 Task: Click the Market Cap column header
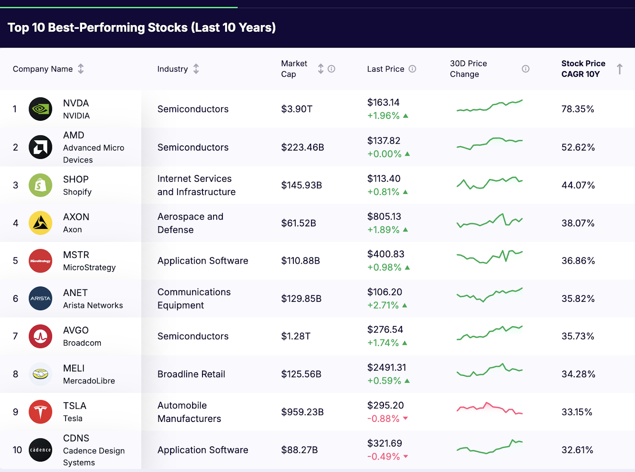[x=294, y=69]
